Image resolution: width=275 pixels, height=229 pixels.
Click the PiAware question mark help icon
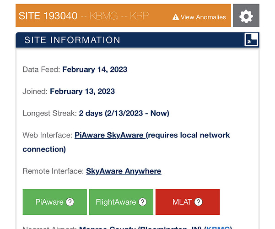[70, 202]
